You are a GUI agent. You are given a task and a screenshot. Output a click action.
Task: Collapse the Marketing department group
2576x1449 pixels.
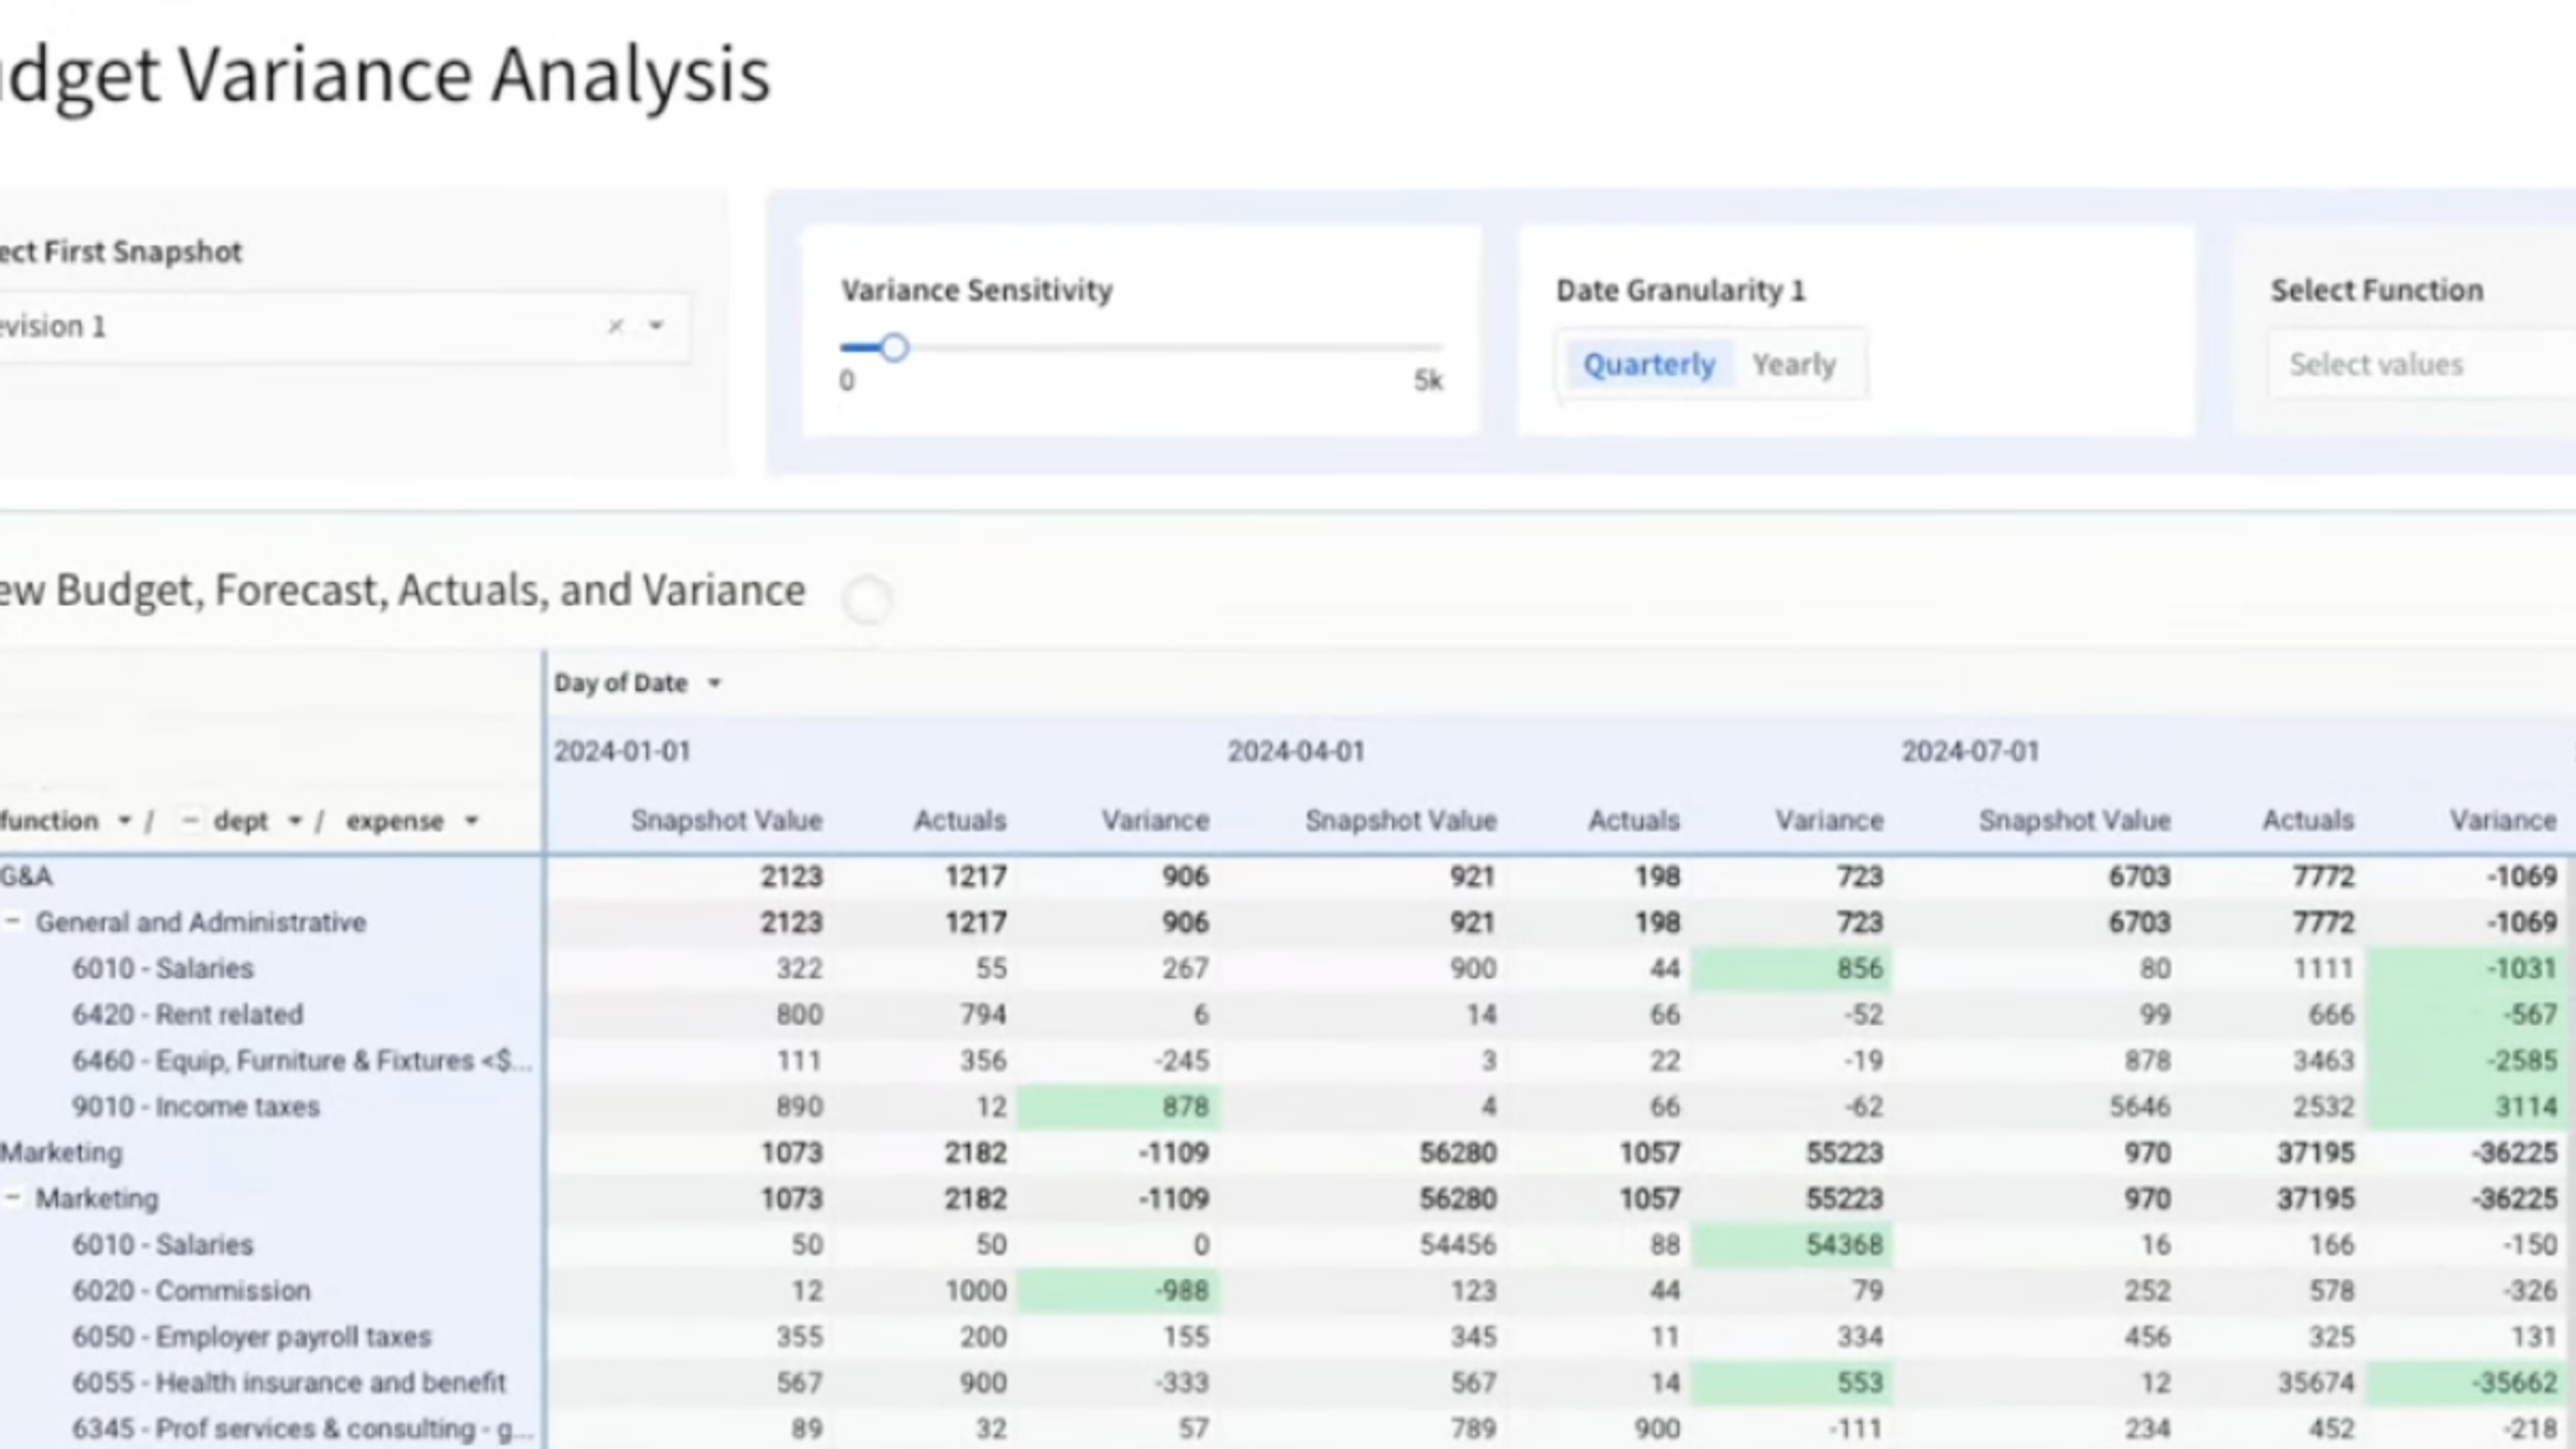[x=12, y=1198]
